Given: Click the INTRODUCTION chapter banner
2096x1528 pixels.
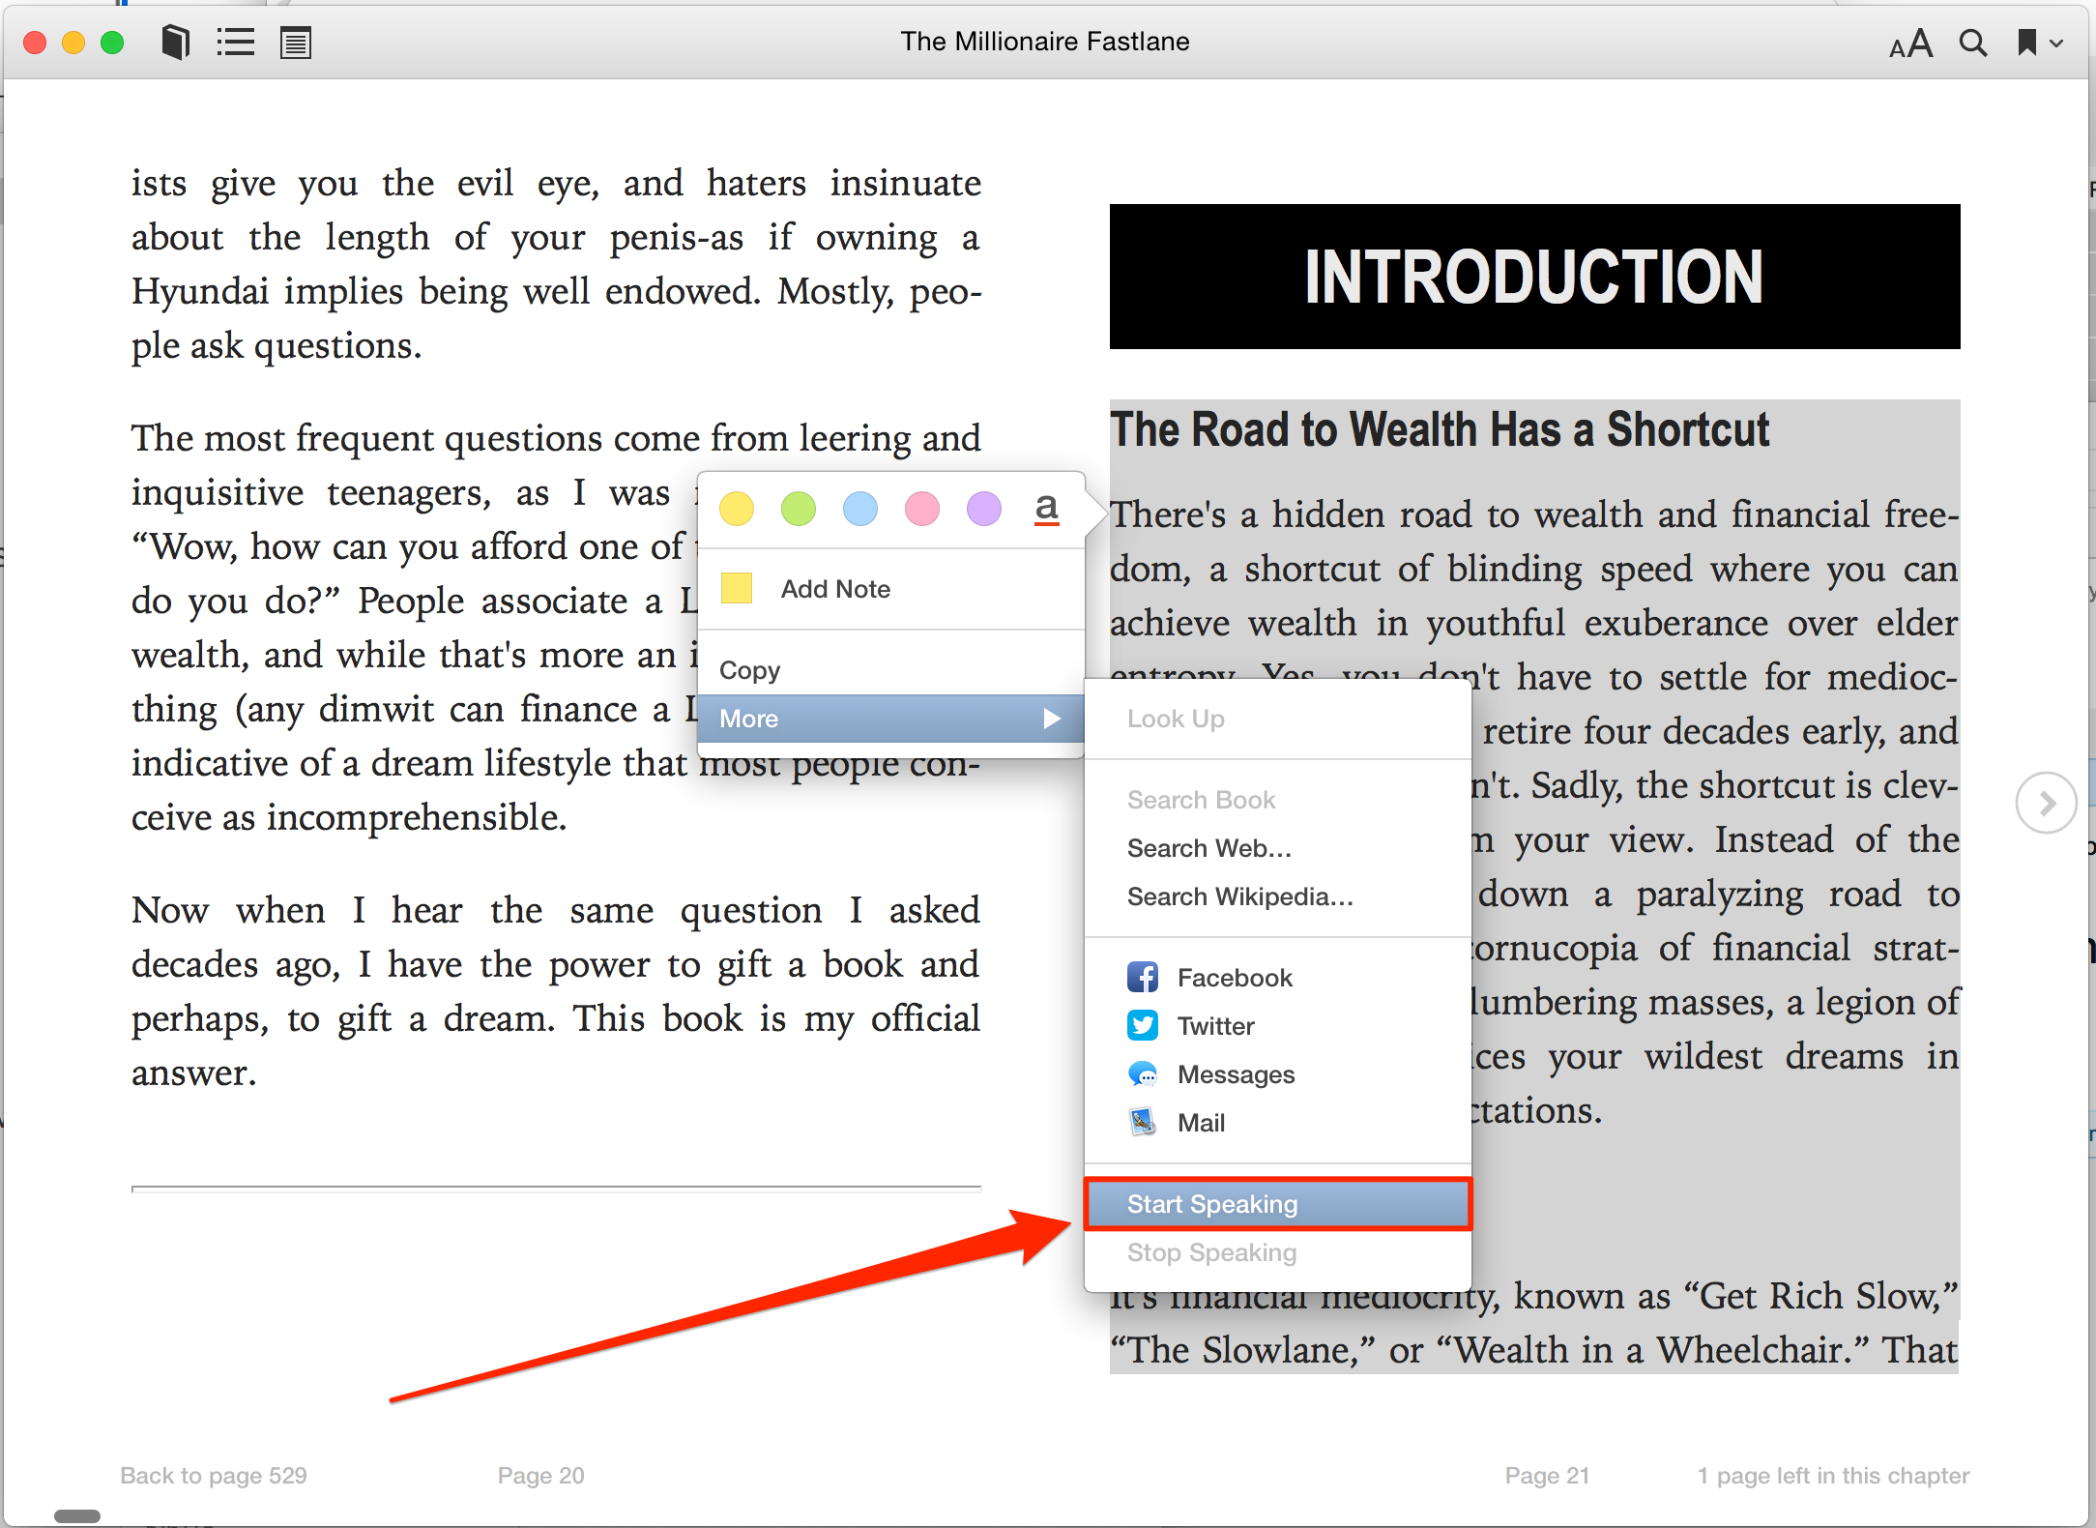Looking at the screenshot, I should 1534,277.
